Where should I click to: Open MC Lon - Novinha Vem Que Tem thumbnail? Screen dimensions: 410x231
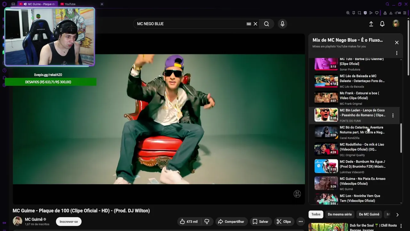[326, 199]
